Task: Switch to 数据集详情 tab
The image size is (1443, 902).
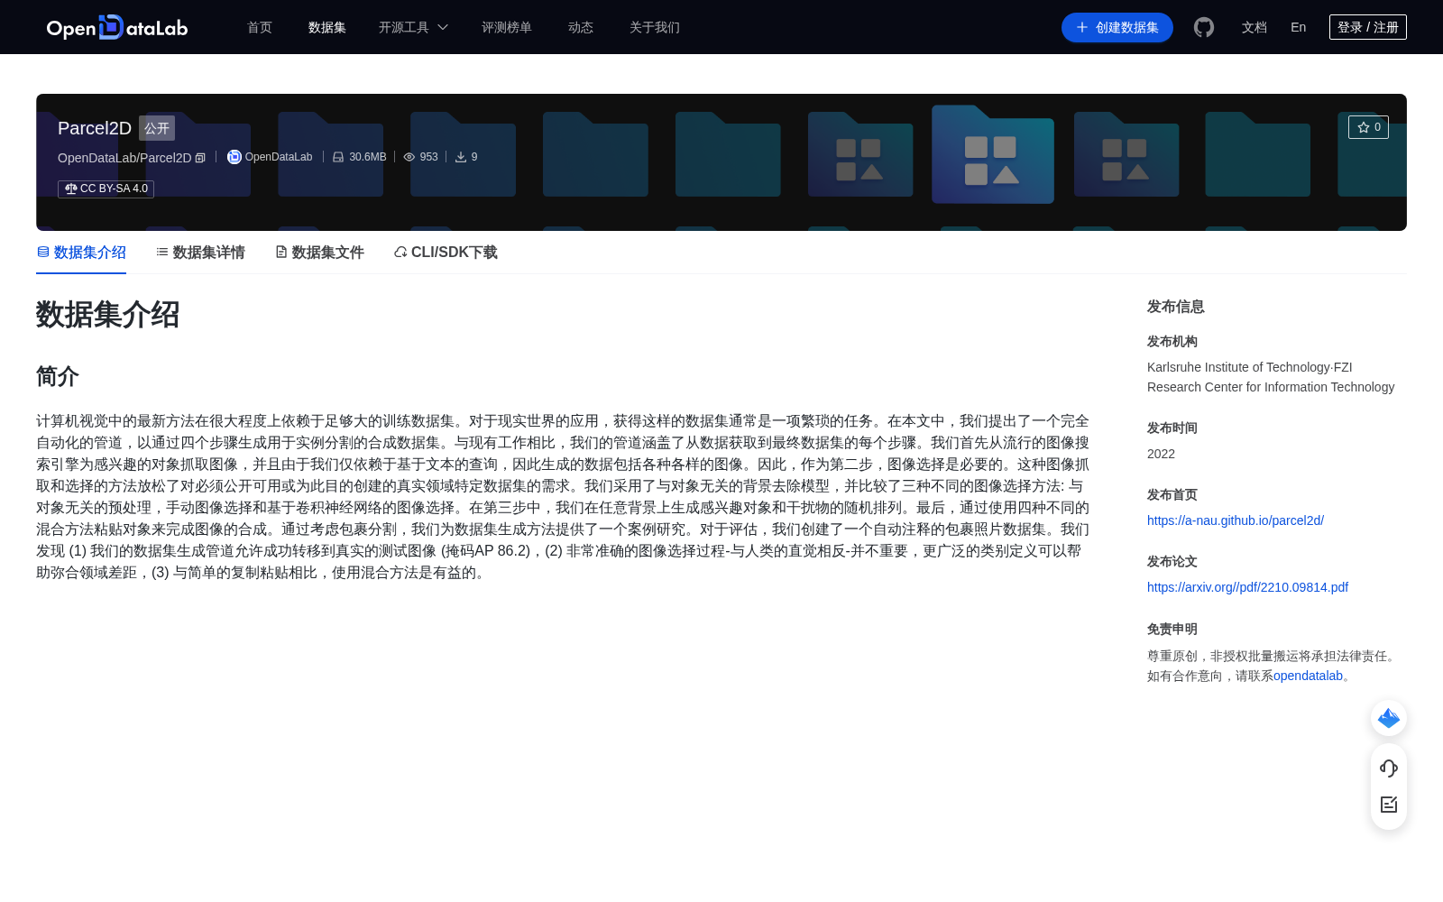Action: coord(200,253)
